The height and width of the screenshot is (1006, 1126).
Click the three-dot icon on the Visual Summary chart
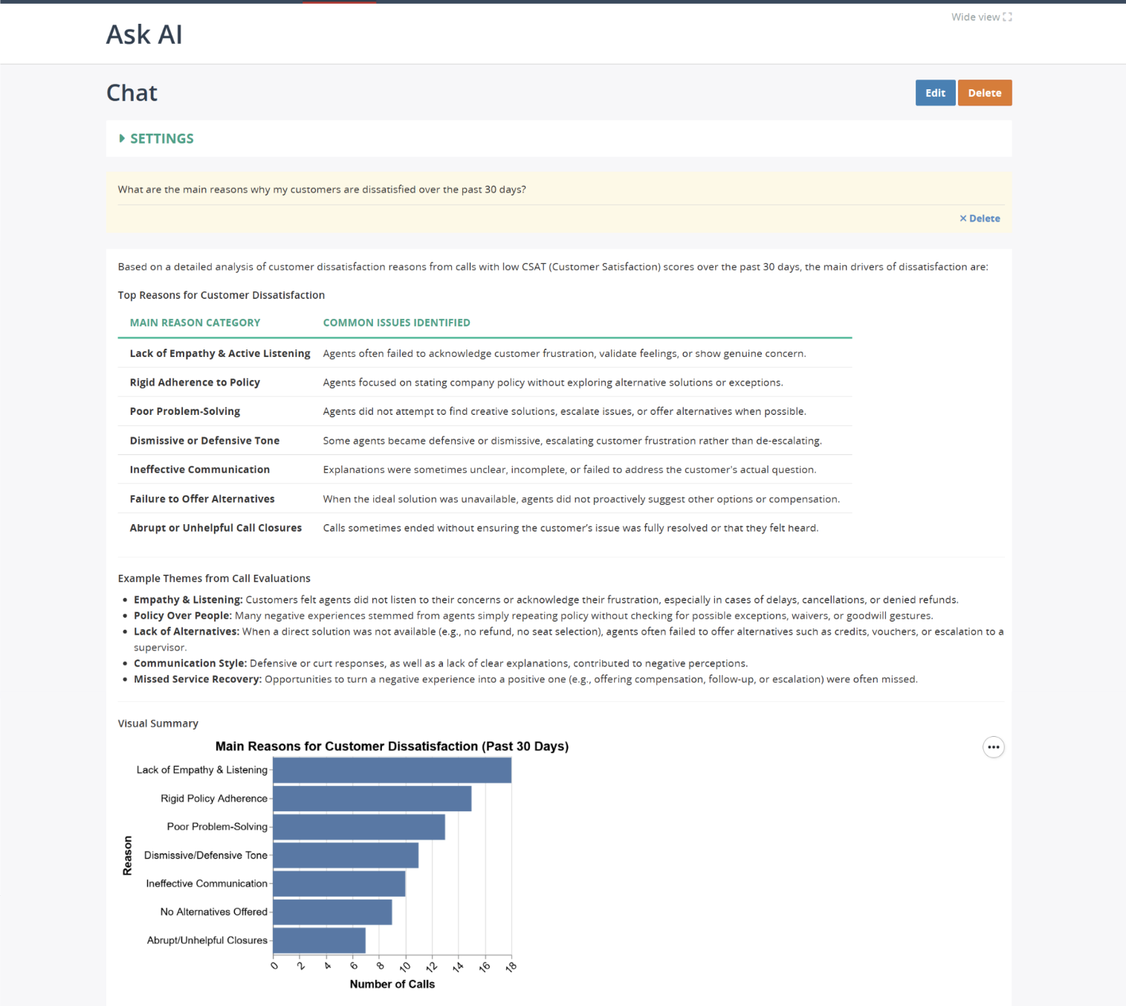pos(993,747)
